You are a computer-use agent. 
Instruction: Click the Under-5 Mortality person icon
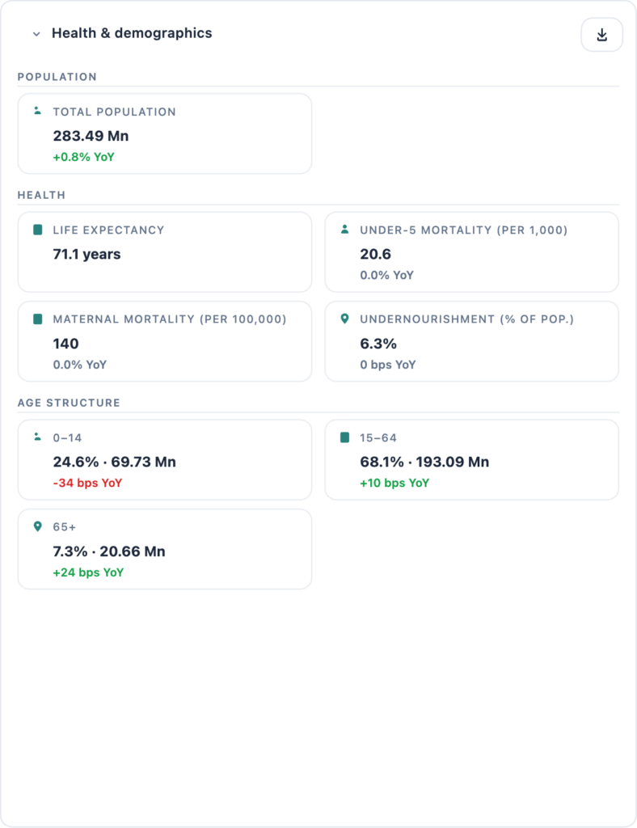point(344,230)
